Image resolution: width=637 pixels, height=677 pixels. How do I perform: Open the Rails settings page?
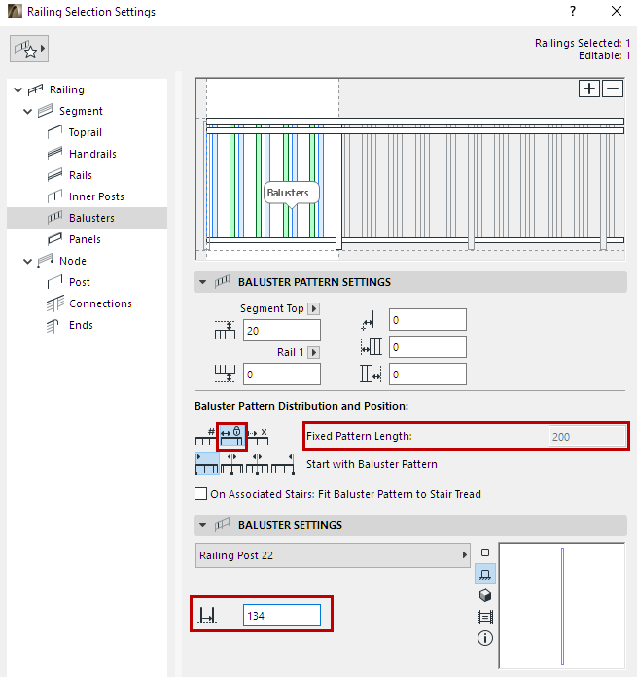81,175
